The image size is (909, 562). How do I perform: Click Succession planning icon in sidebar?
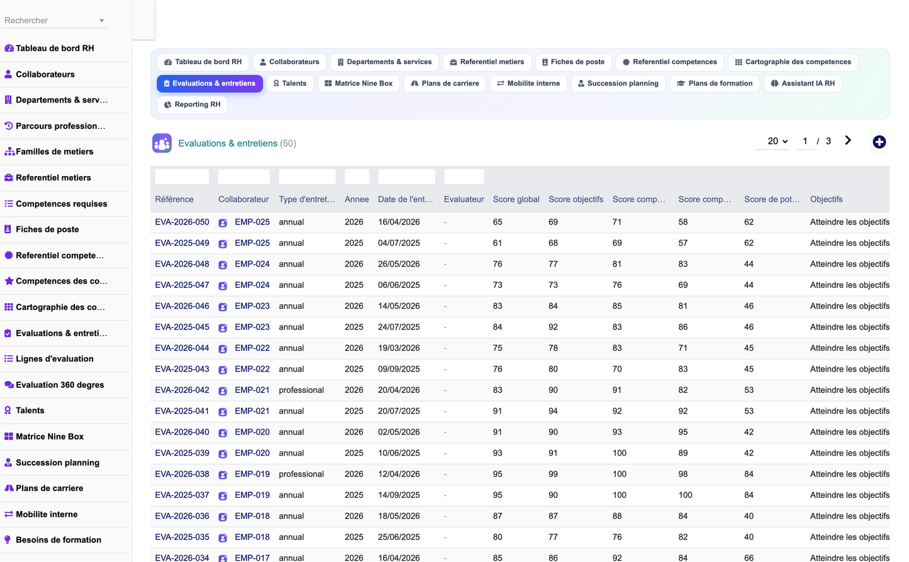point(8,463)
